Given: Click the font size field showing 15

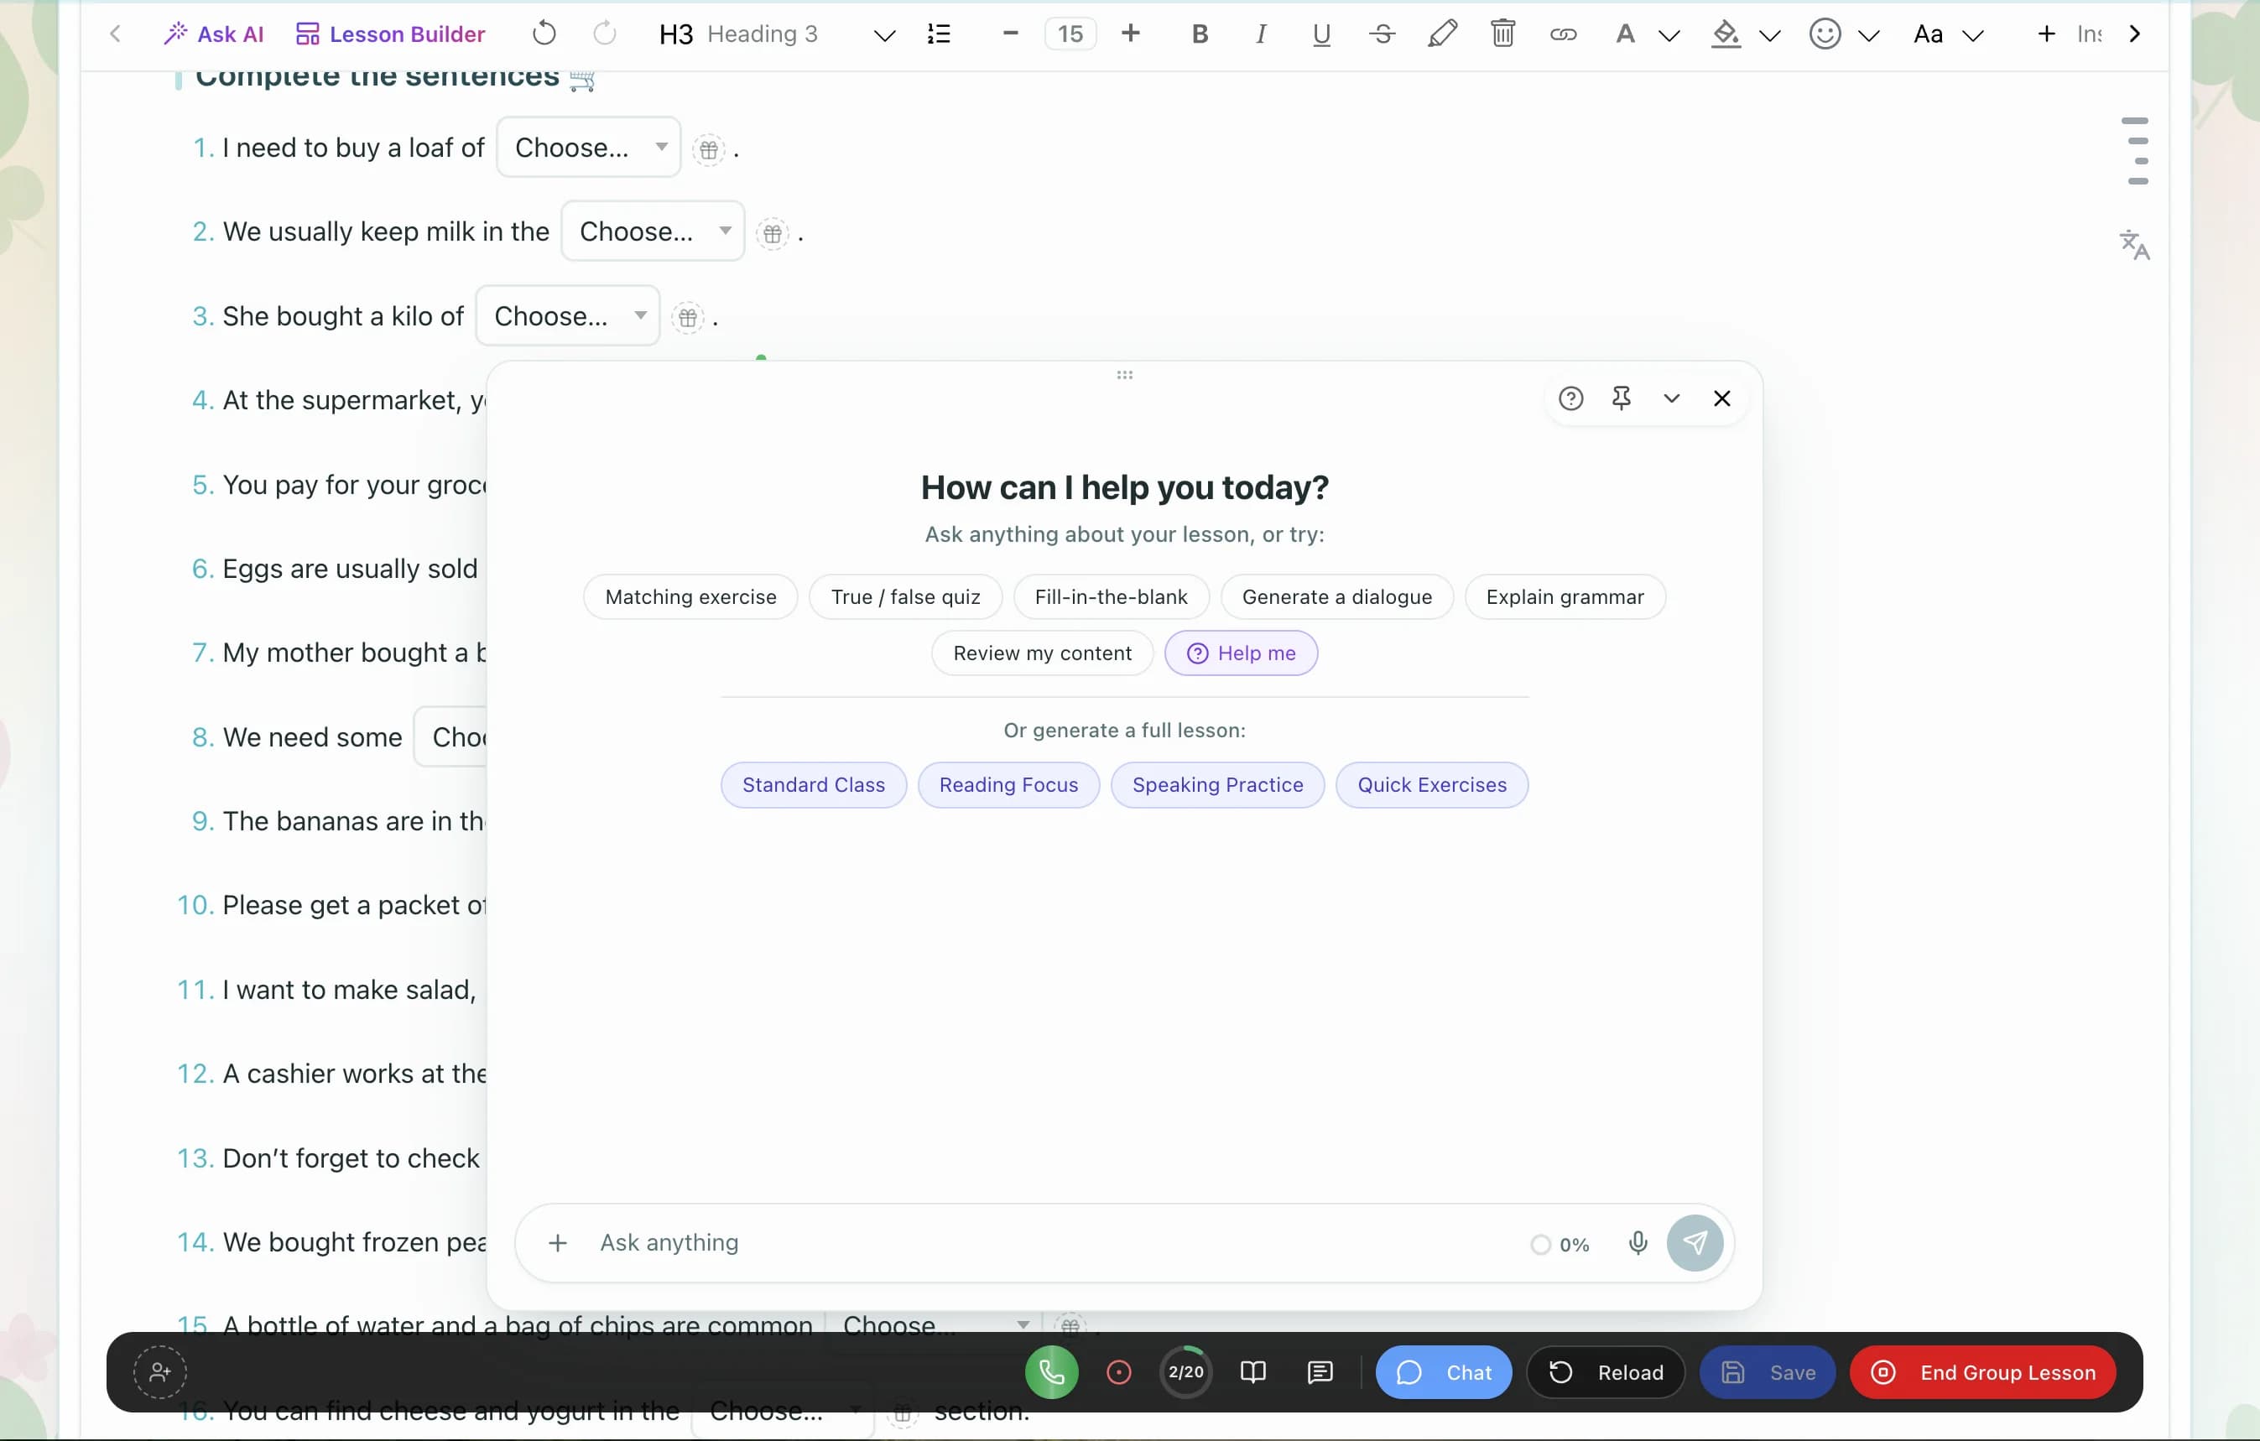Looking at the screenshot, I should coord(1070,34).
